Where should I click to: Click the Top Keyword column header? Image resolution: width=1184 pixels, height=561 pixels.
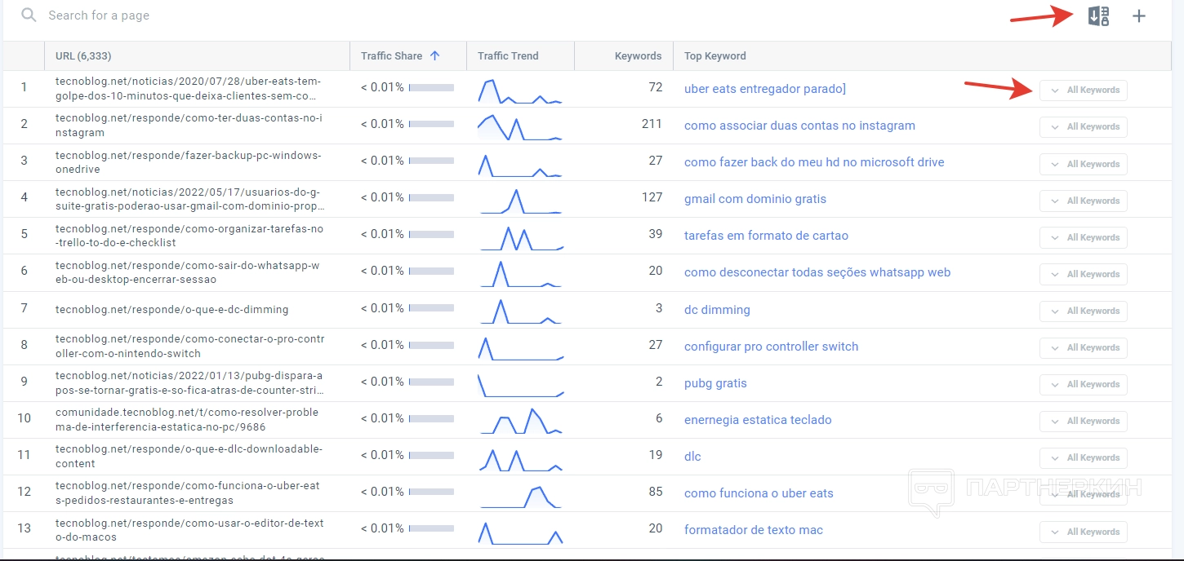pyautogui.click(x=715, y=56)
